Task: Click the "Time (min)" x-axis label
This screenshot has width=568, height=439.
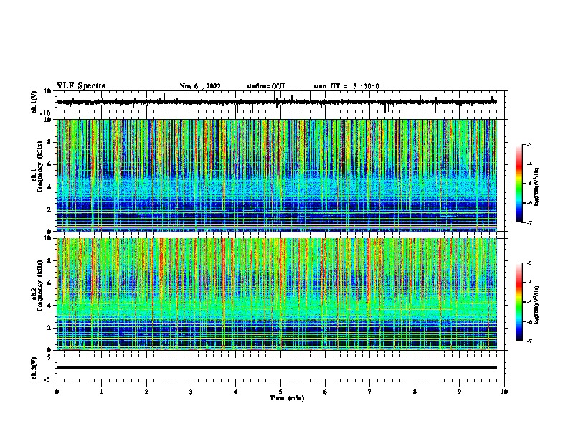Action: pyautogui.click(x=287, y=398)
